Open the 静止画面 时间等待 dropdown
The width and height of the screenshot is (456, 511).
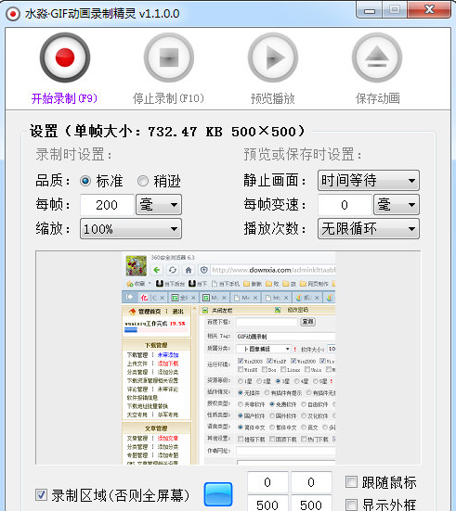(x=369, y=180)
